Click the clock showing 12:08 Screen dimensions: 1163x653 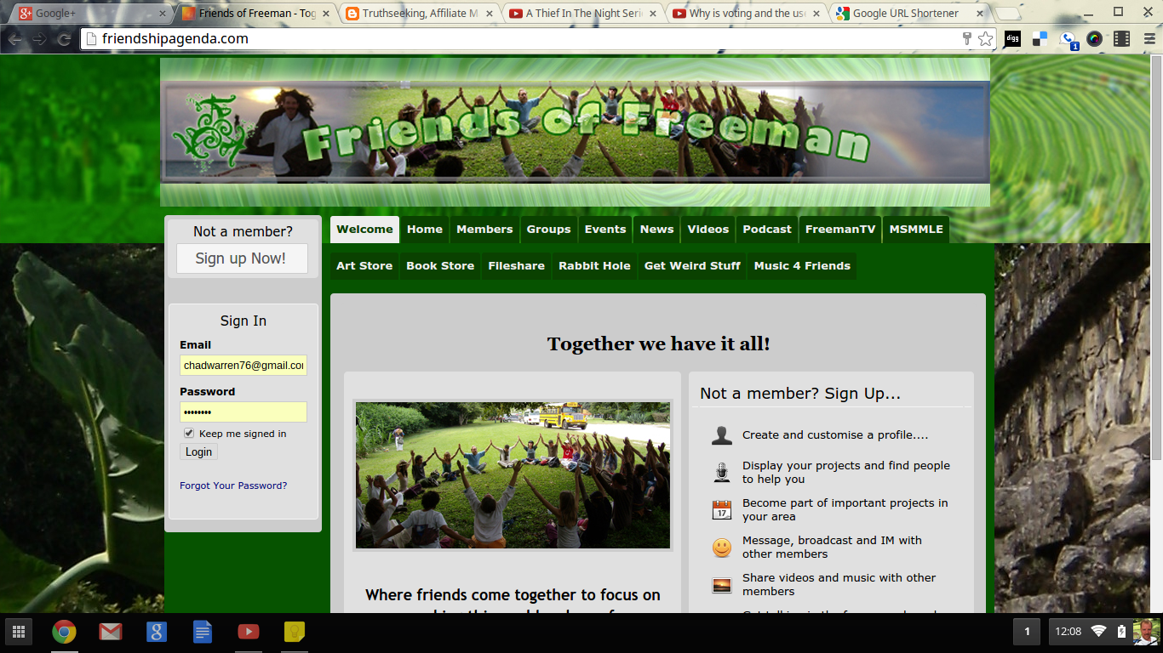pyautogui.click(x=1068, y=632)
